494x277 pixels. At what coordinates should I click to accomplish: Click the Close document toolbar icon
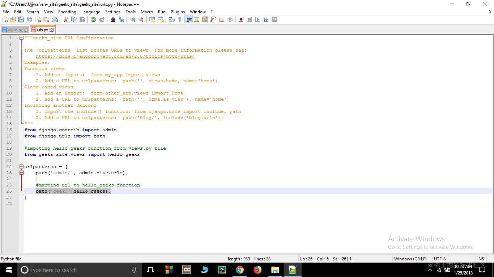pyautogui.click(x=38, y=19)
